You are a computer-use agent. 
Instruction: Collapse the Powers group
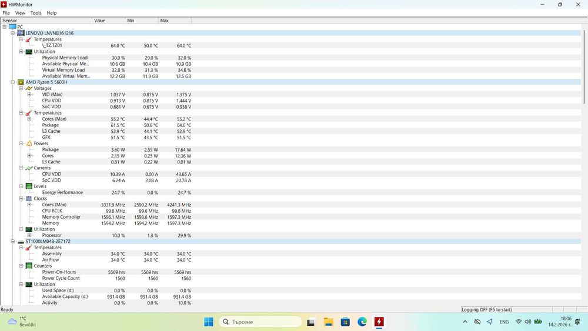pos(21,143)
